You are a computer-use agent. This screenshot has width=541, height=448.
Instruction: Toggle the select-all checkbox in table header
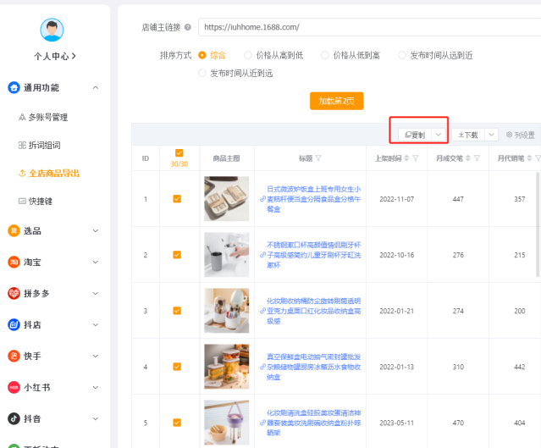179,153
